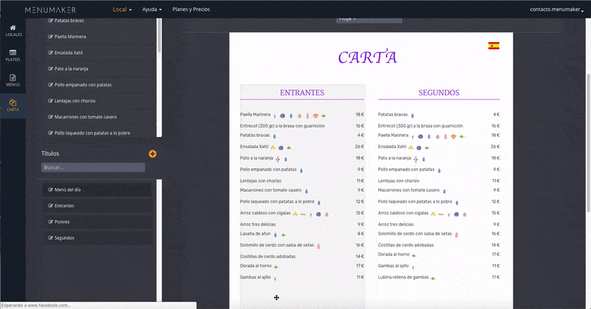Screen dimensions: 591x309
Task: Edit icon next to Paella Marinera dish
Action: tap(50, 37)
